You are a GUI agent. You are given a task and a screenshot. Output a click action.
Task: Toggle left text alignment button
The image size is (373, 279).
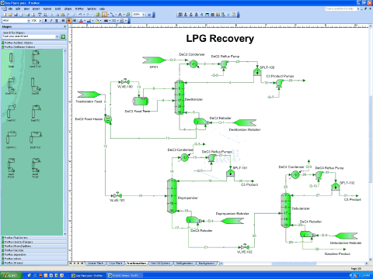click(x=63, y=21)
